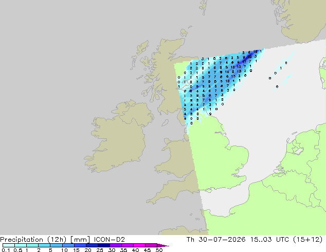The width and height of the screenshot is (326, 252).
Task: Click the '0.1' legend scale label
Action: point(6,250)
